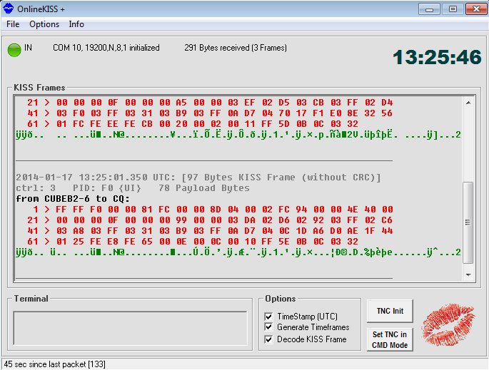Click the hex row starting '1 > FF FF F0'
489x370 pixels.
(x=213, y=210)
